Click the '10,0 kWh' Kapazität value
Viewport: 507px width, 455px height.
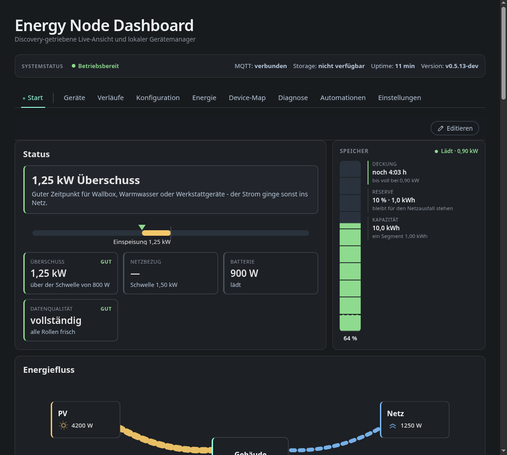[386, 228]
